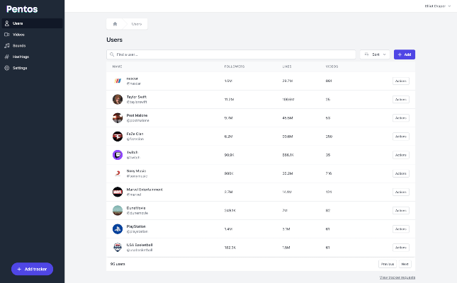
Task: Open Actions for Post Malone
Action: 401,118
